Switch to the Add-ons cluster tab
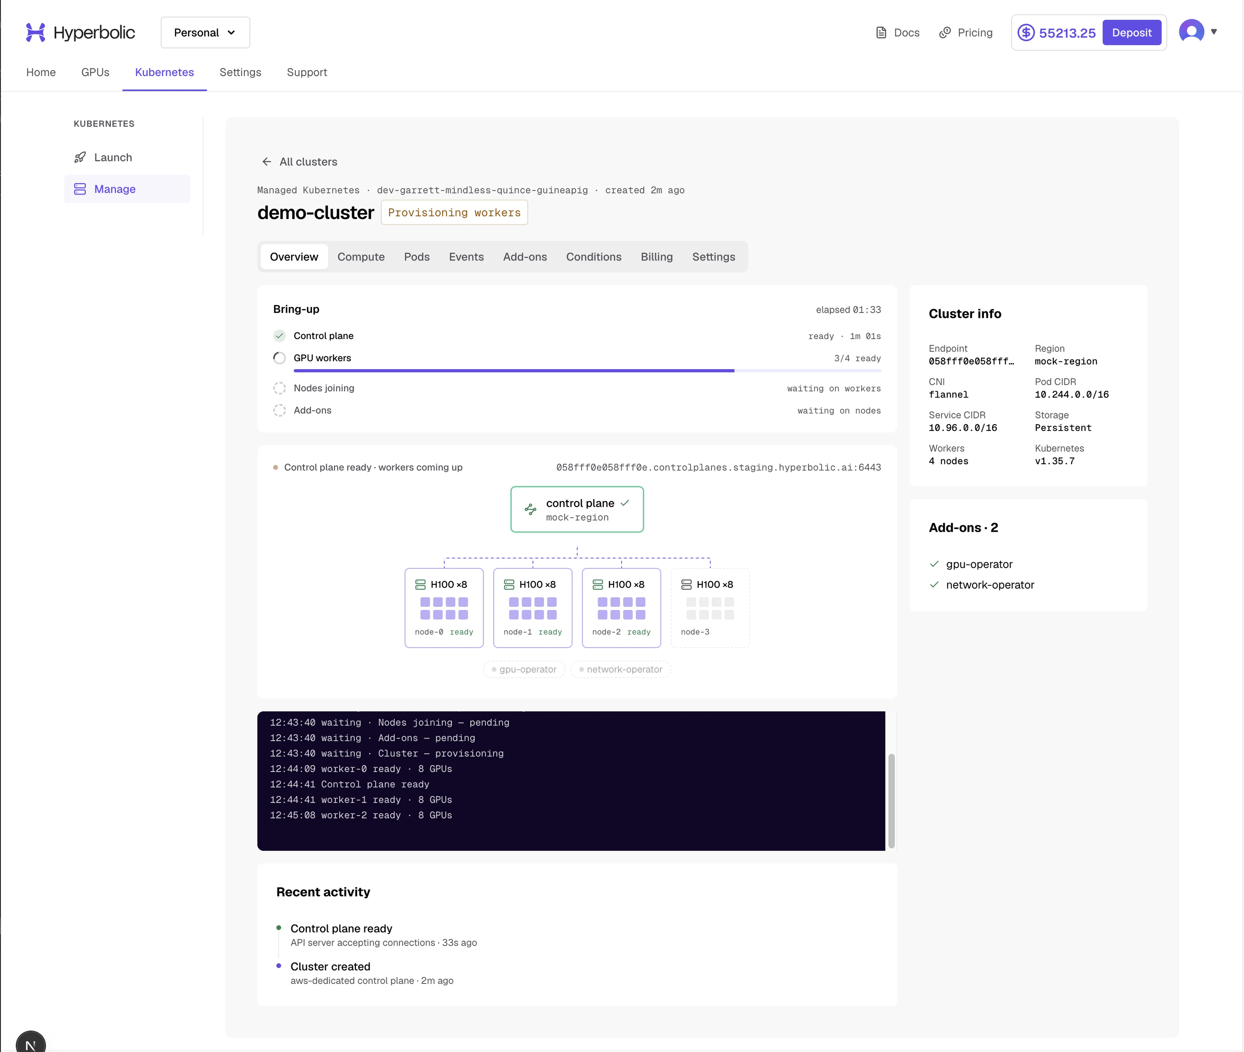Screen dimensions: 1244x1052 pos(524,256)
